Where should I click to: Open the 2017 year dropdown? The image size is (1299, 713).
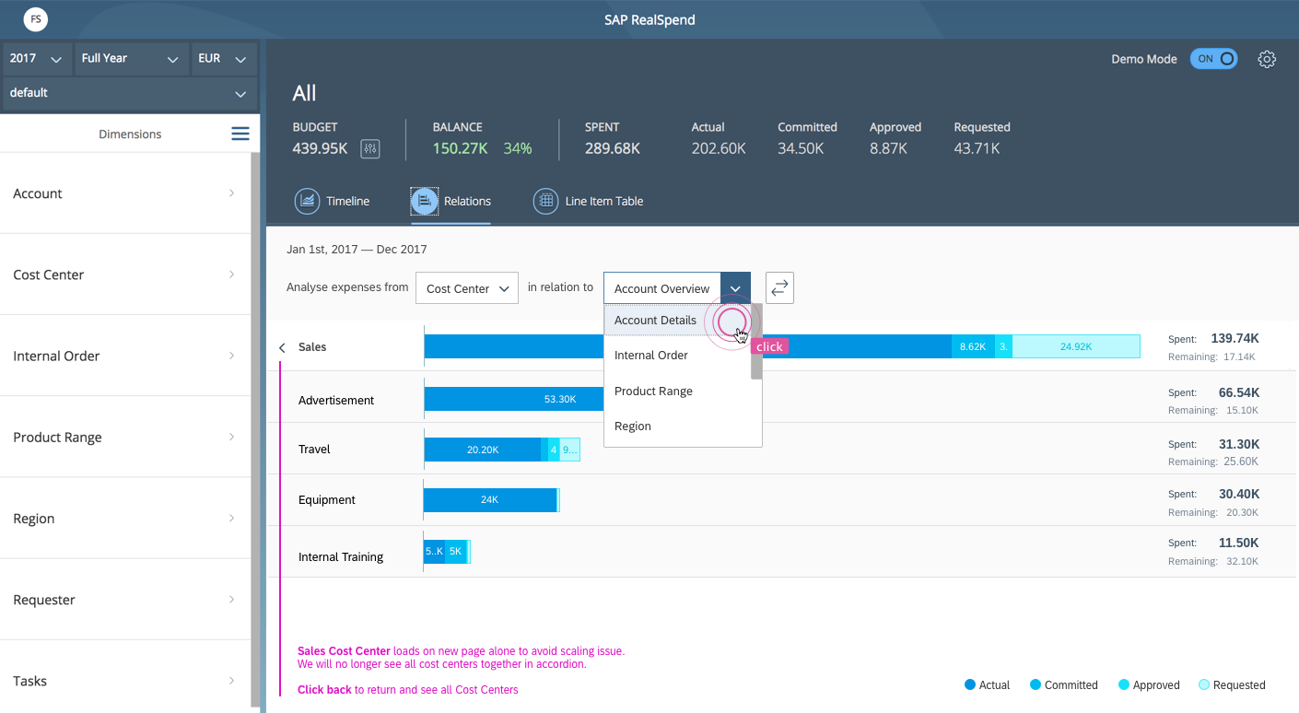click(x=37, y=58)
